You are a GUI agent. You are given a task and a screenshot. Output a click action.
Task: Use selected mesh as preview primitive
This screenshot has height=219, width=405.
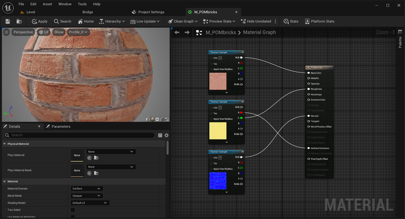(x=167, y=119)
